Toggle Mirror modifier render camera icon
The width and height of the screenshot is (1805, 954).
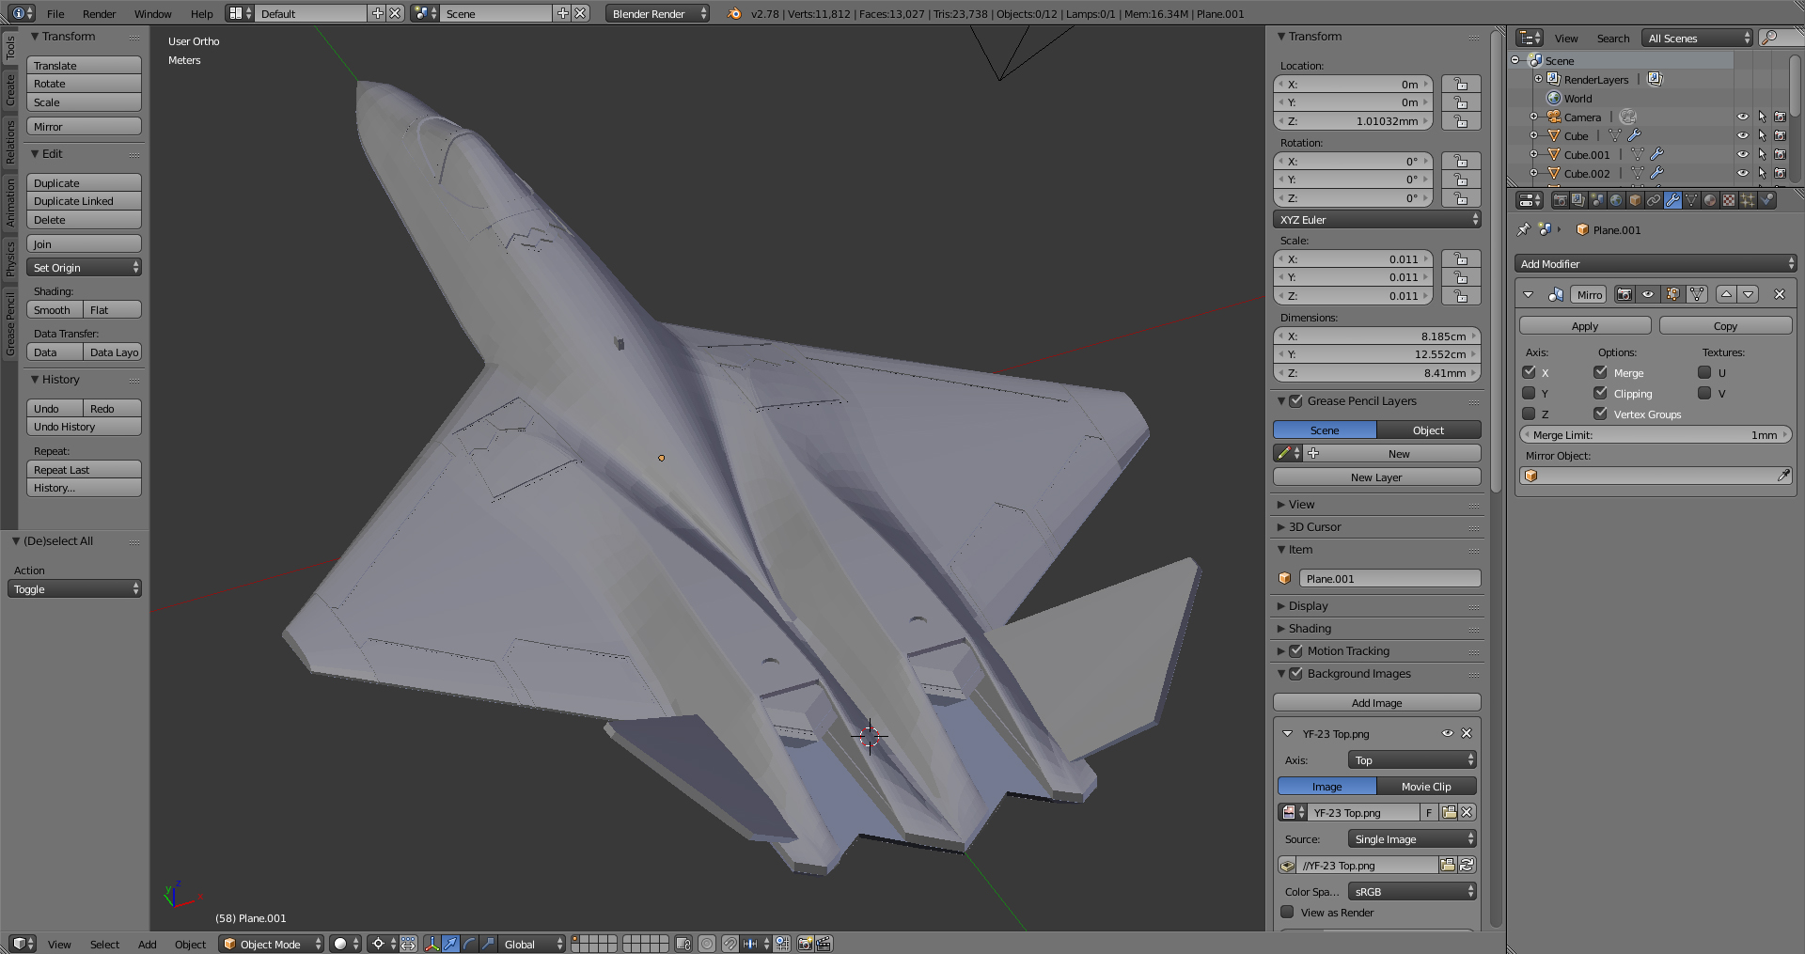1624,294
